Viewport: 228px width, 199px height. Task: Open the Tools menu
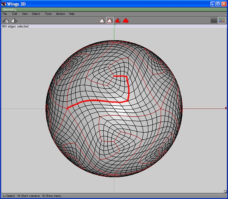click(48, 14)
